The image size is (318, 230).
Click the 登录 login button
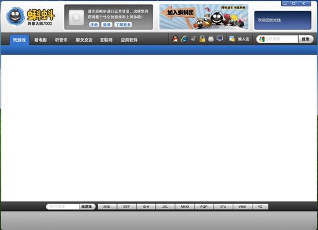tap(107, 25)
